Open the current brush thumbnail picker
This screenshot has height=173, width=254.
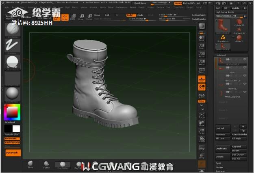pos(13,30)
